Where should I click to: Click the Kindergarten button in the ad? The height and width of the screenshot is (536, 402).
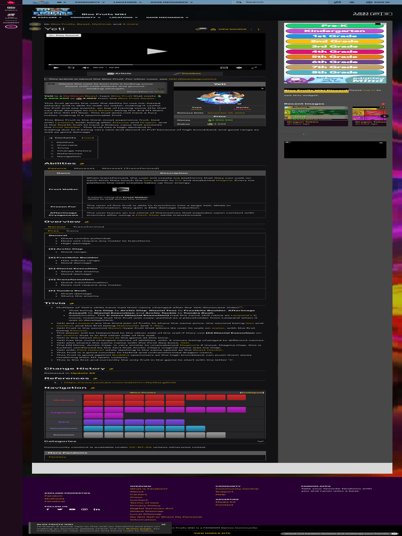click(334, 31)
